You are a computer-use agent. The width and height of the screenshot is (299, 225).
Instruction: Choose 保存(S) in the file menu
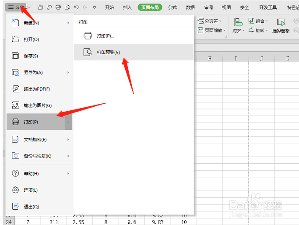tap(39, 56)
